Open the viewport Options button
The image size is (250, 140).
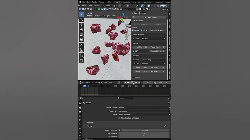[166, 9]
